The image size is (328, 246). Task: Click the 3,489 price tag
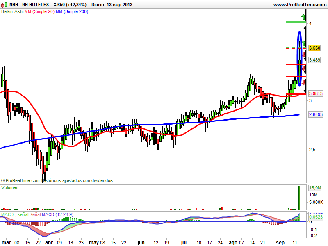314,60
